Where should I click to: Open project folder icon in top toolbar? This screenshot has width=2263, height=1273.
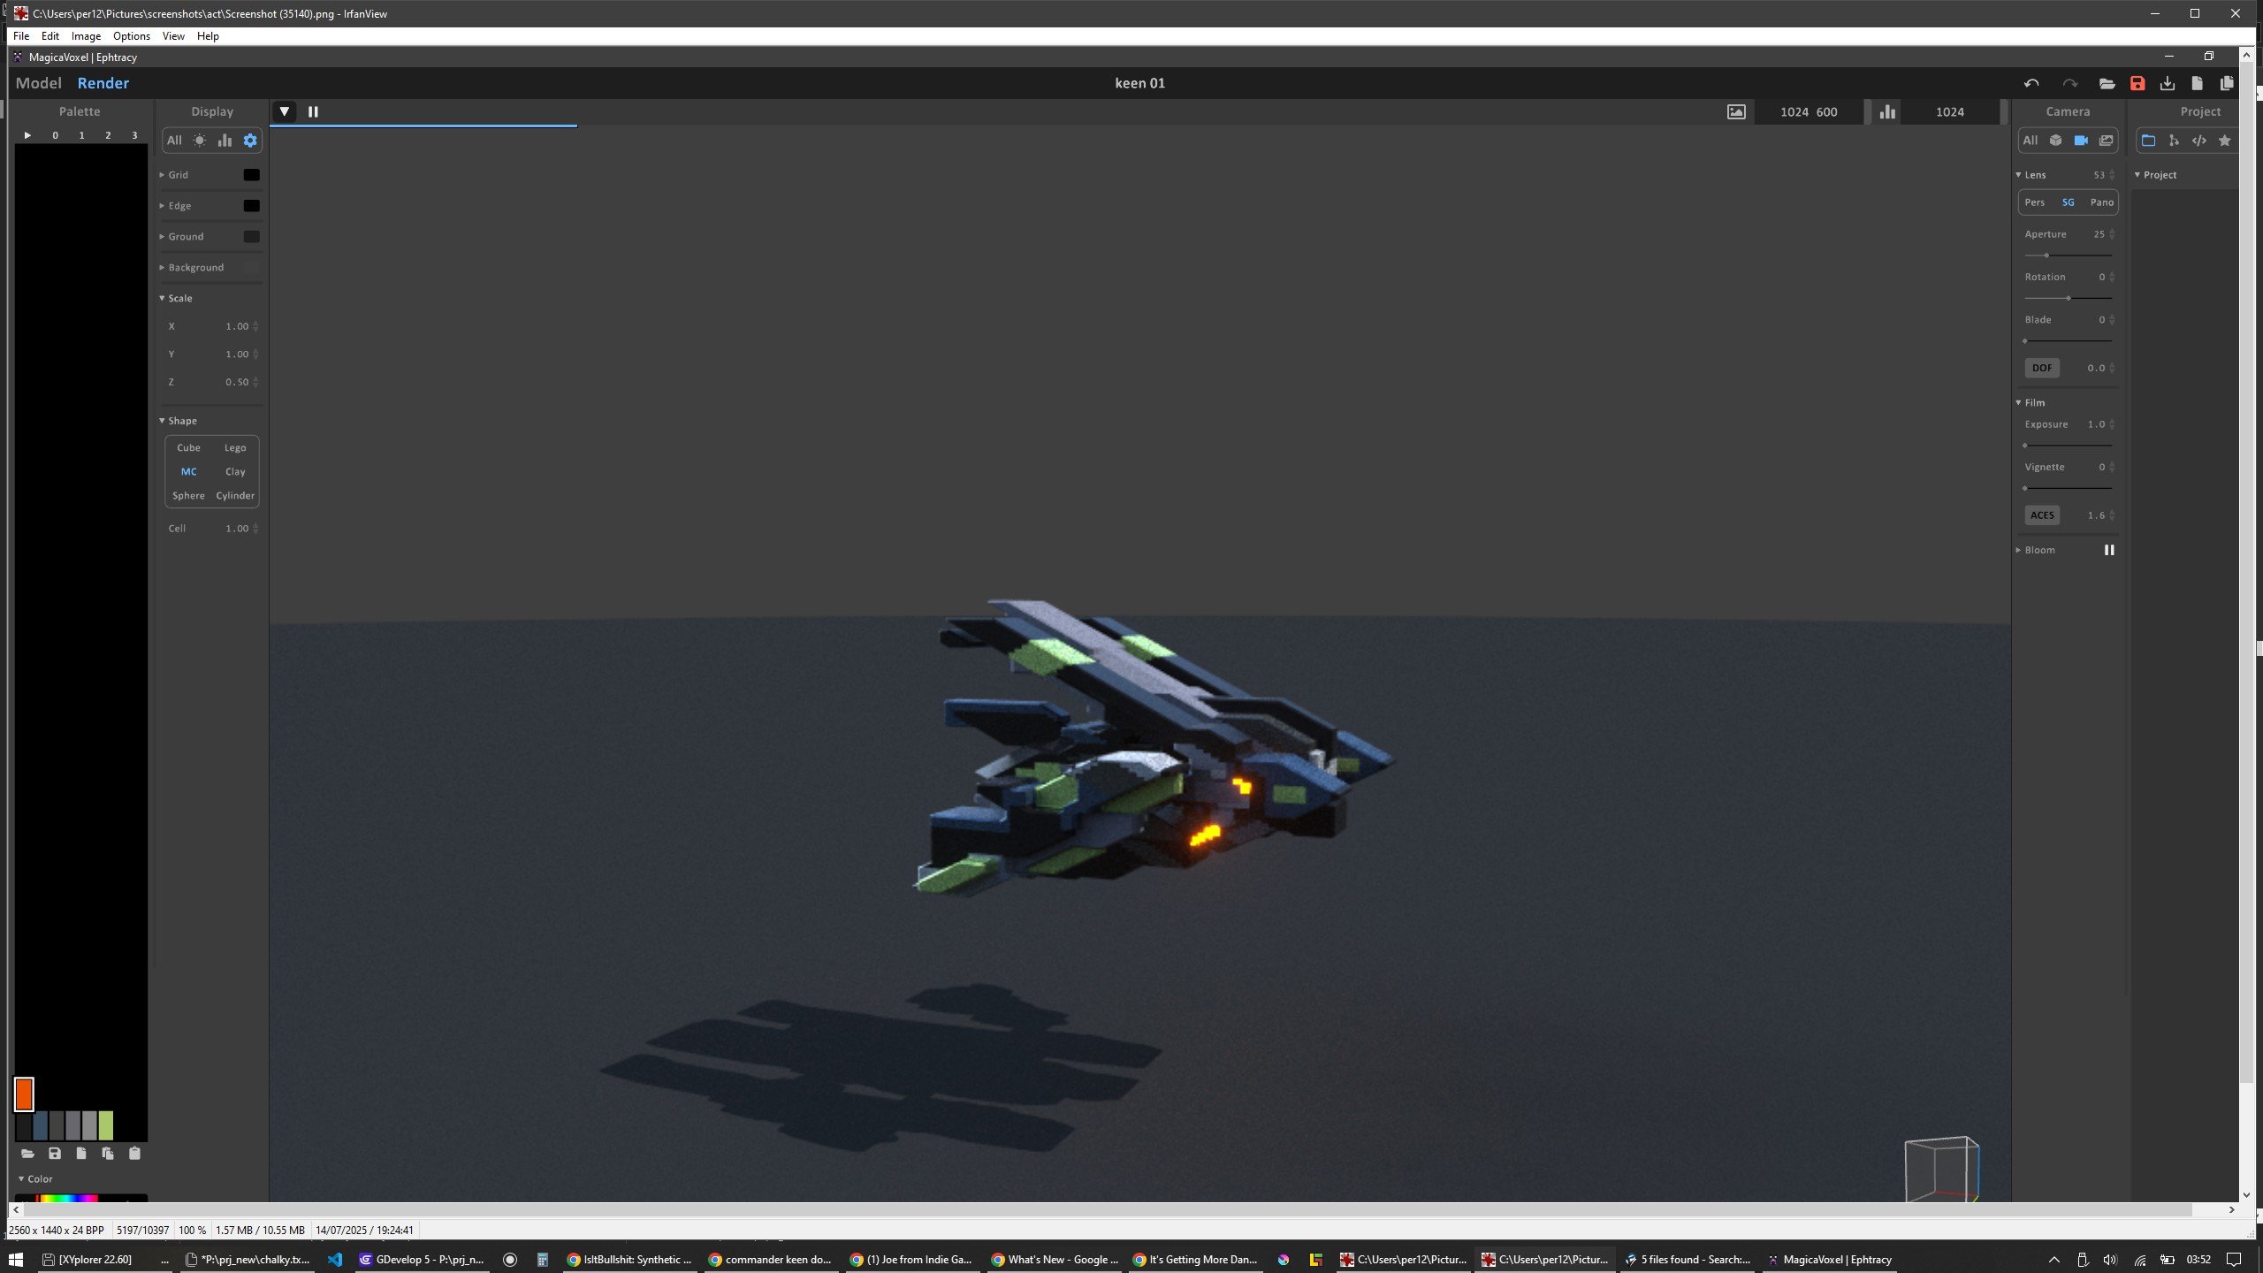tap(2107, 83)
